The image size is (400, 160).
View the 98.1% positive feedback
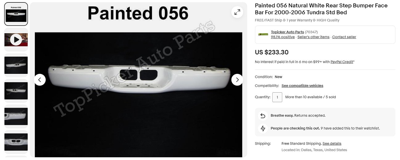[283, 37]
